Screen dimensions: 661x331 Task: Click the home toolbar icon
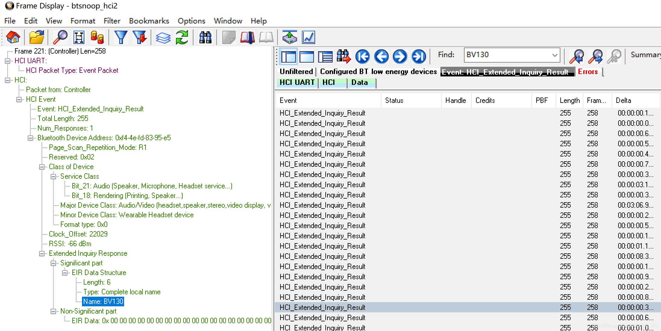13,37
